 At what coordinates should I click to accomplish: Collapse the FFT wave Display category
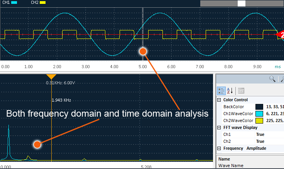219,127
